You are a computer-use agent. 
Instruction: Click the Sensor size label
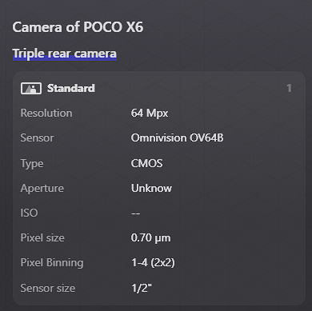(48, 288)
